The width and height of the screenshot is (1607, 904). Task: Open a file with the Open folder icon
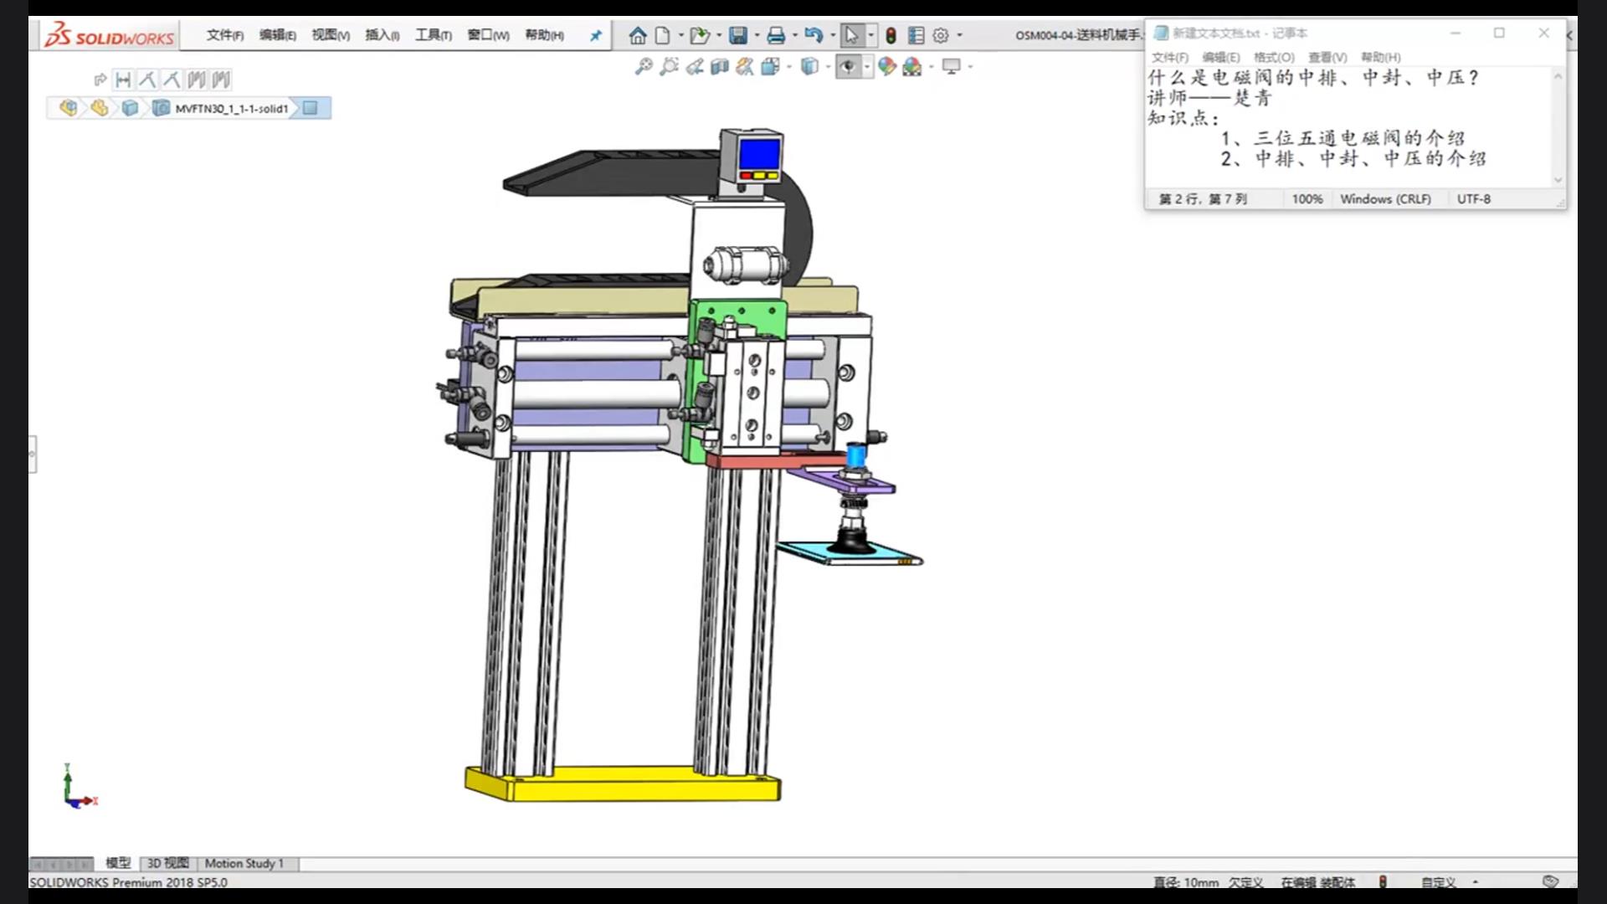tap(700, 35)
